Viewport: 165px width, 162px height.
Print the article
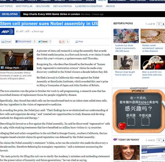pos(79,41)
